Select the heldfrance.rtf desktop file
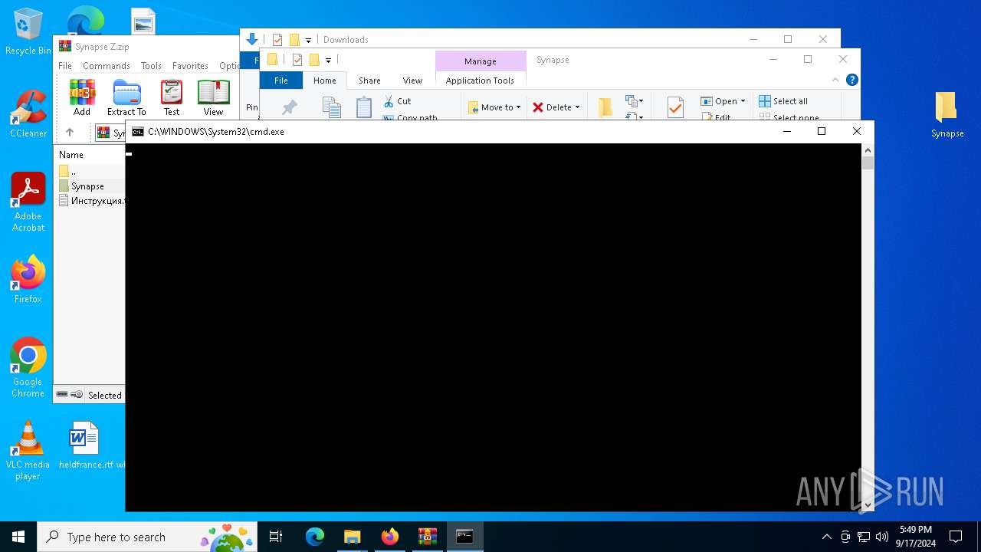The height and width of the screenshot is (552, 981). coord(84,445)
